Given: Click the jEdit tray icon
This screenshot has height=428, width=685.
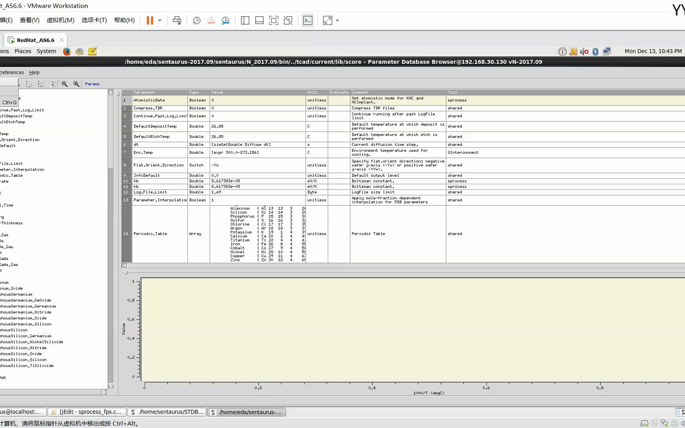Looking at the screenshot, I should 573,52.
